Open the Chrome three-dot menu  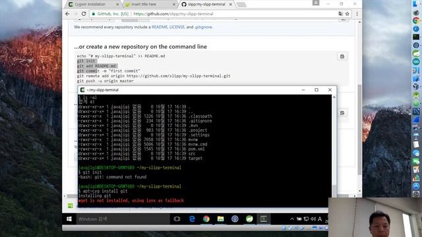click(x=357, y=14)
